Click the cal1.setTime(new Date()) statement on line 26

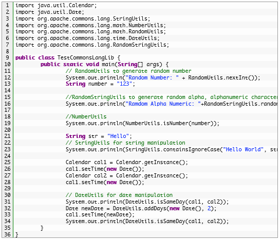[x=105, y=169]
